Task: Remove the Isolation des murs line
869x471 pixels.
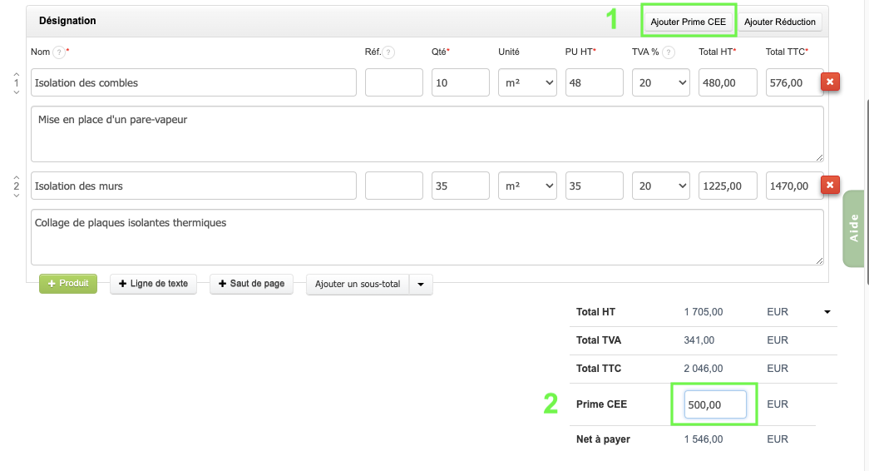Action: pos(830,185)
